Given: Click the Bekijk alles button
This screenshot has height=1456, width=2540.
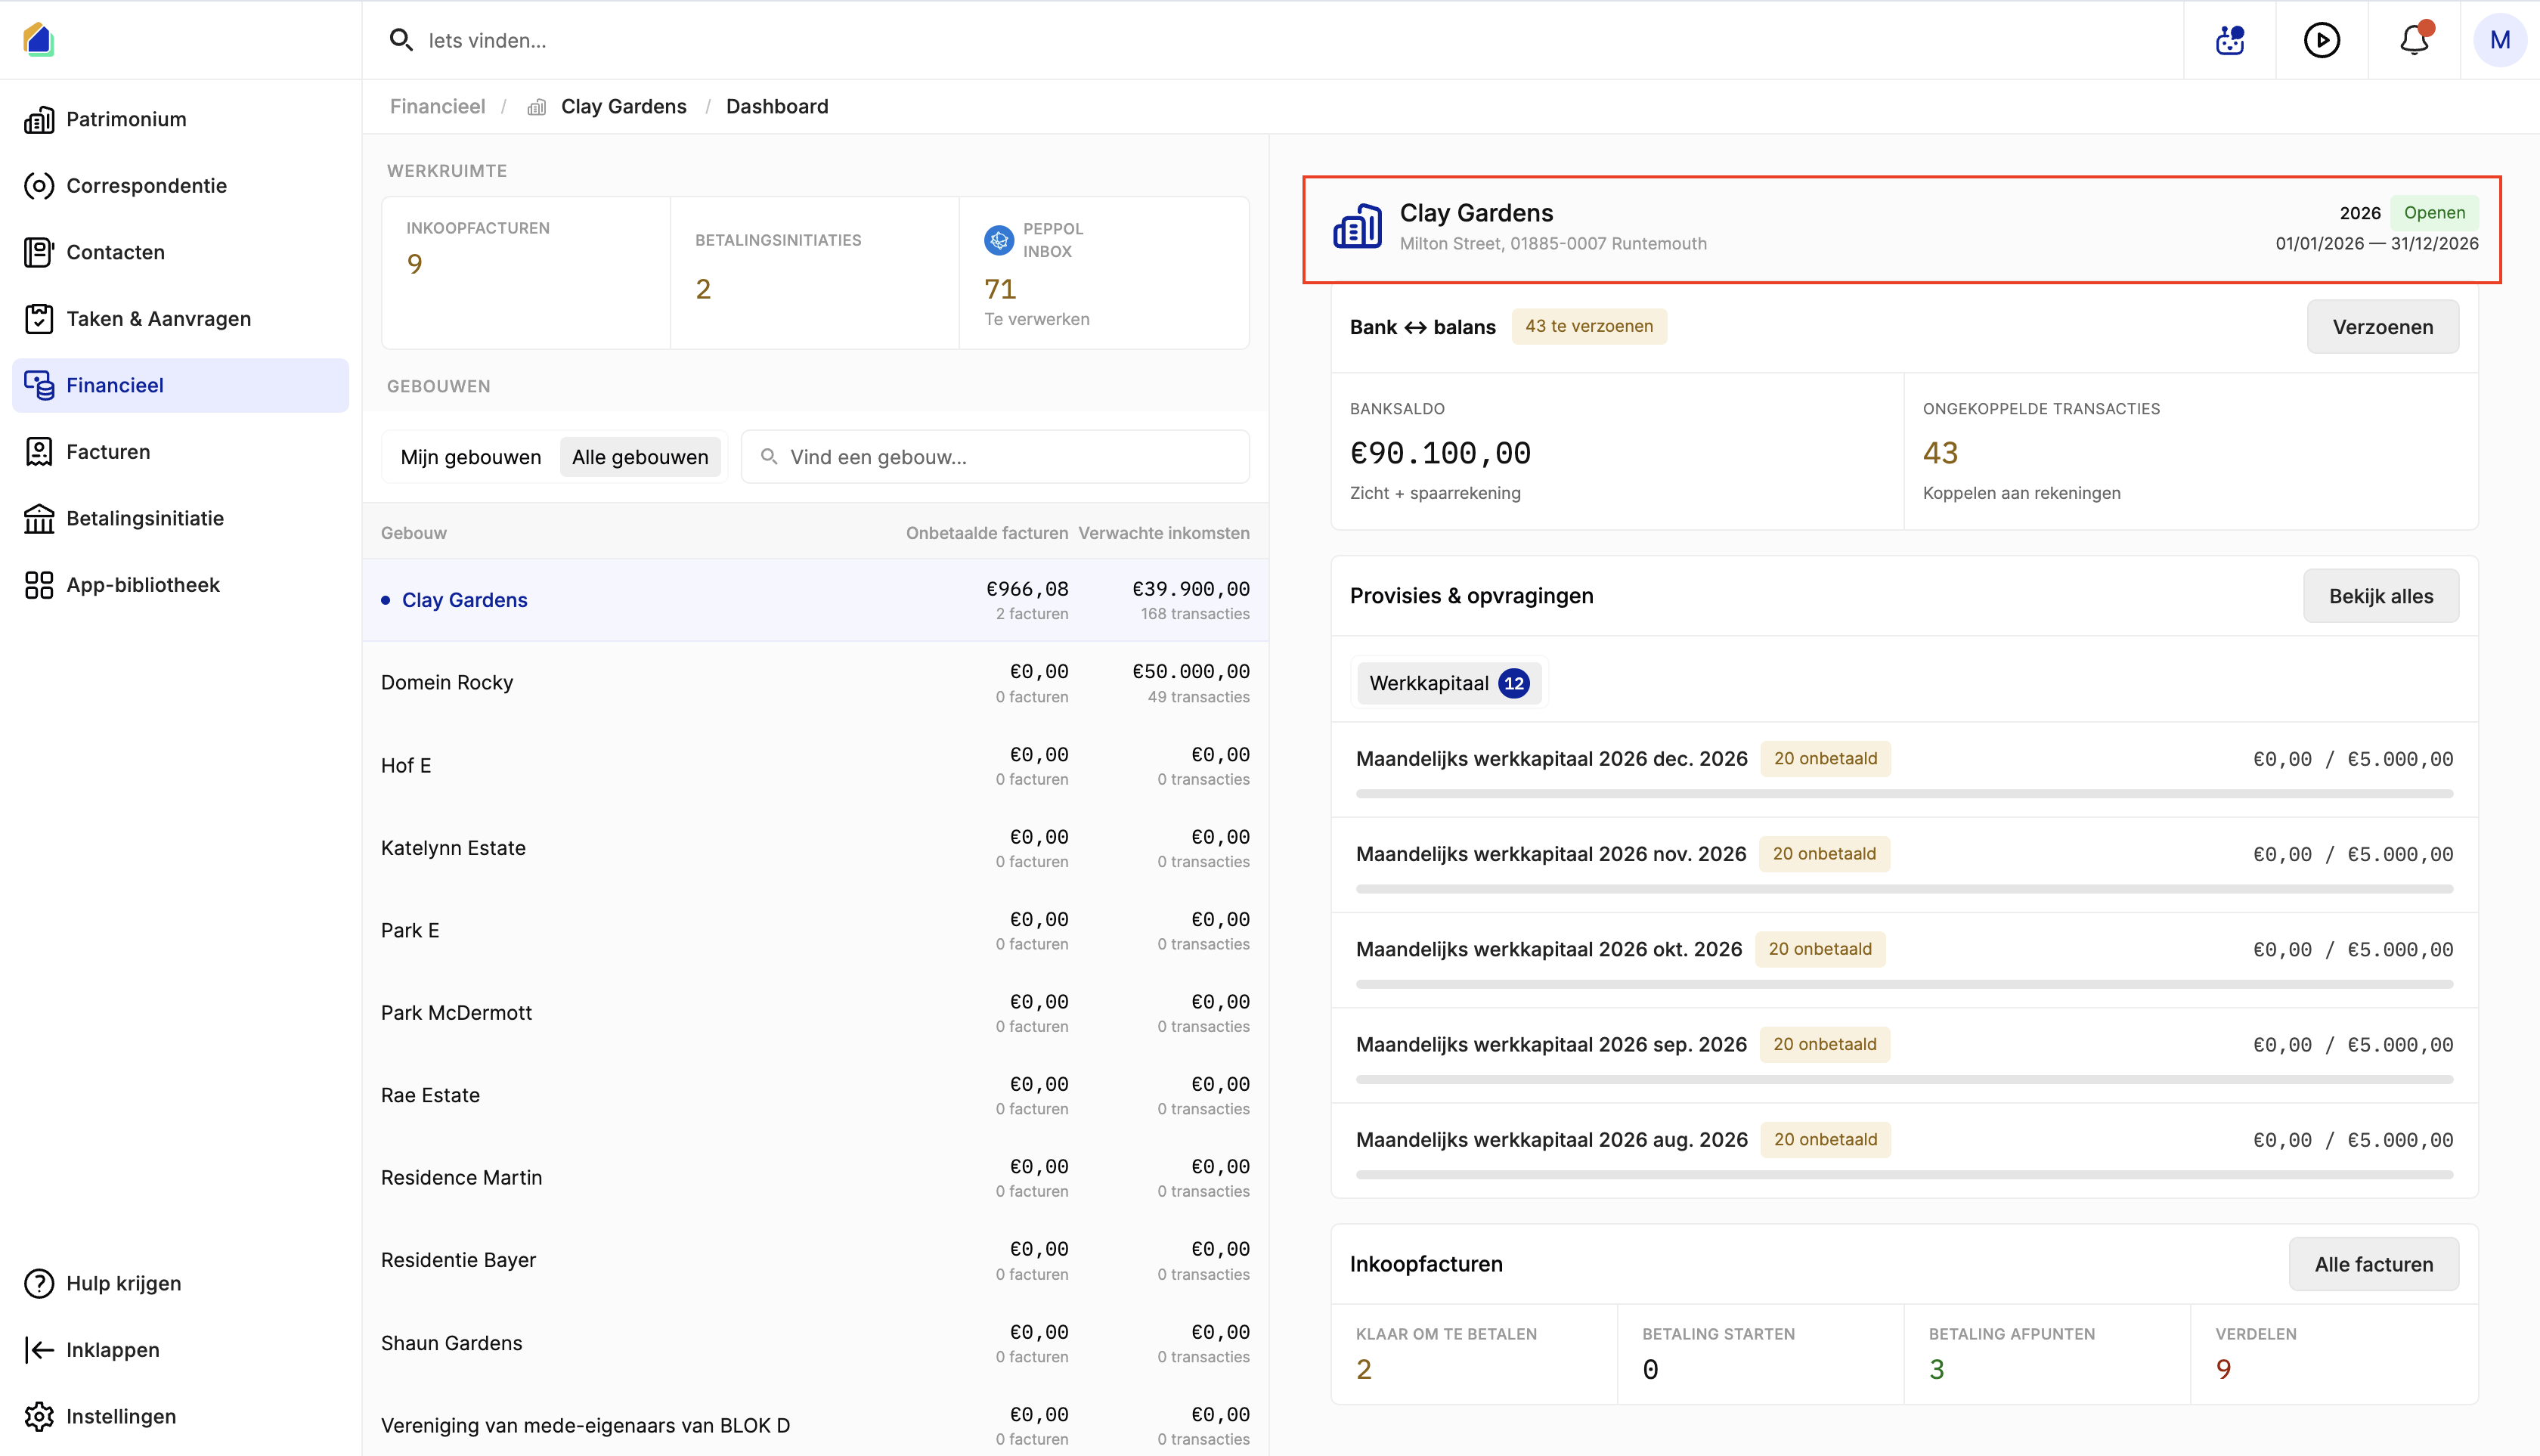Looking at the screenshot, I should [2381, 596].
